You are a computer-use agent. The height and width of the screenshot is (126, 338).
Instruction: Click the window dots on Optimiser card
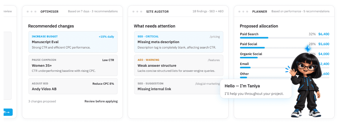32,12
